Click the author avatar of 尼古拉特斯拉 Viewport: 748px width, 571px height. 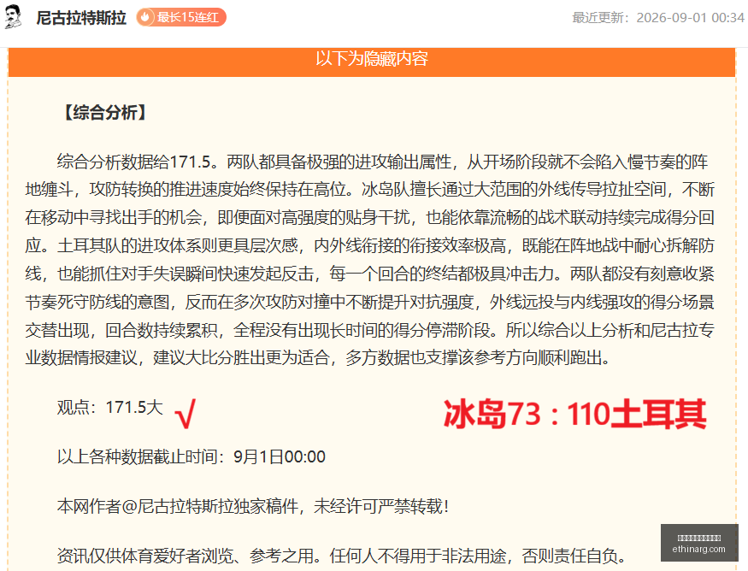pyautogui.click(x=13, y=17)
